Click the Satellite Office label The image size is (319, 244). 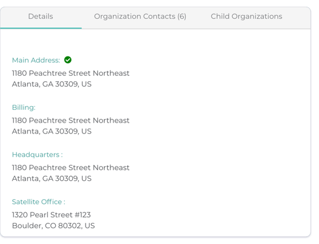point(38,202)
